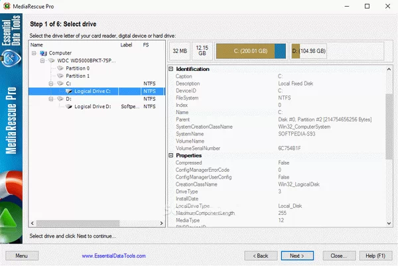Click the D: volume disk icon
The width and height of the screenshot is (398, 266).
[60, 99]
